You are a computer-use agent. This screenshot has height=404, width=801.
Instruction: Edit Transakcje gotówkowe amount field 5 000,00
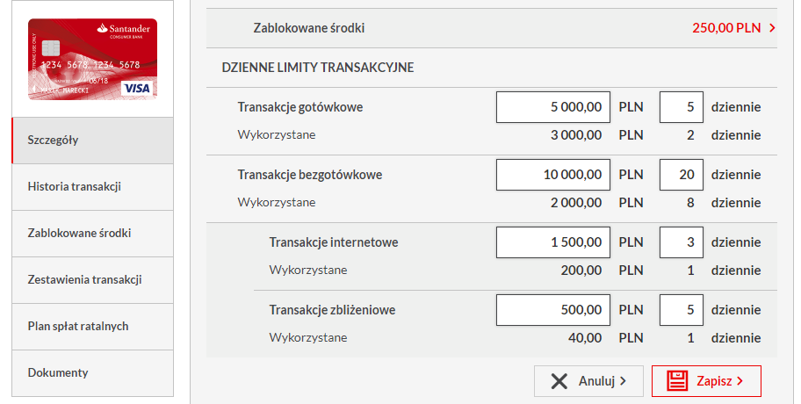[553, 107]
